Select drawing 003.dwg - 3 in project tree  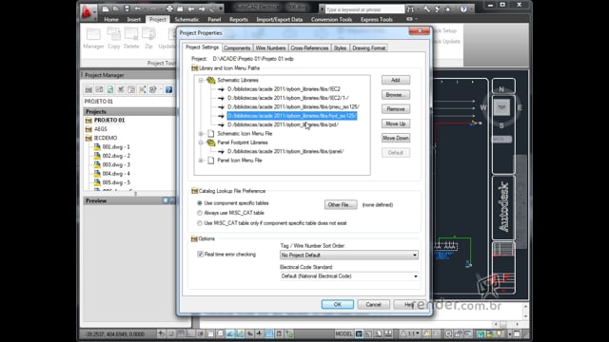tap(116, 164)
